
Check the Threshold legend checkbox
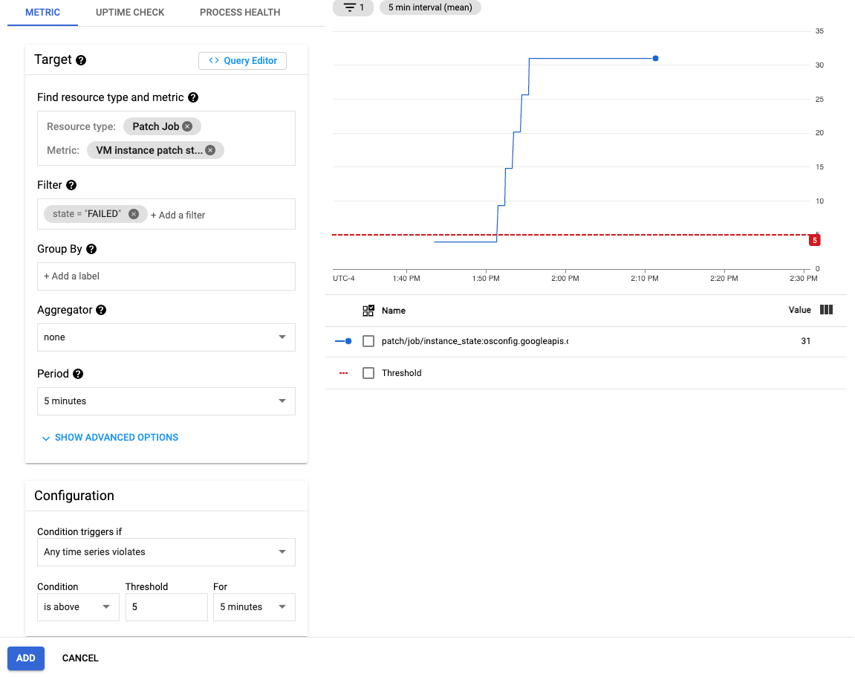coord(368,373)
